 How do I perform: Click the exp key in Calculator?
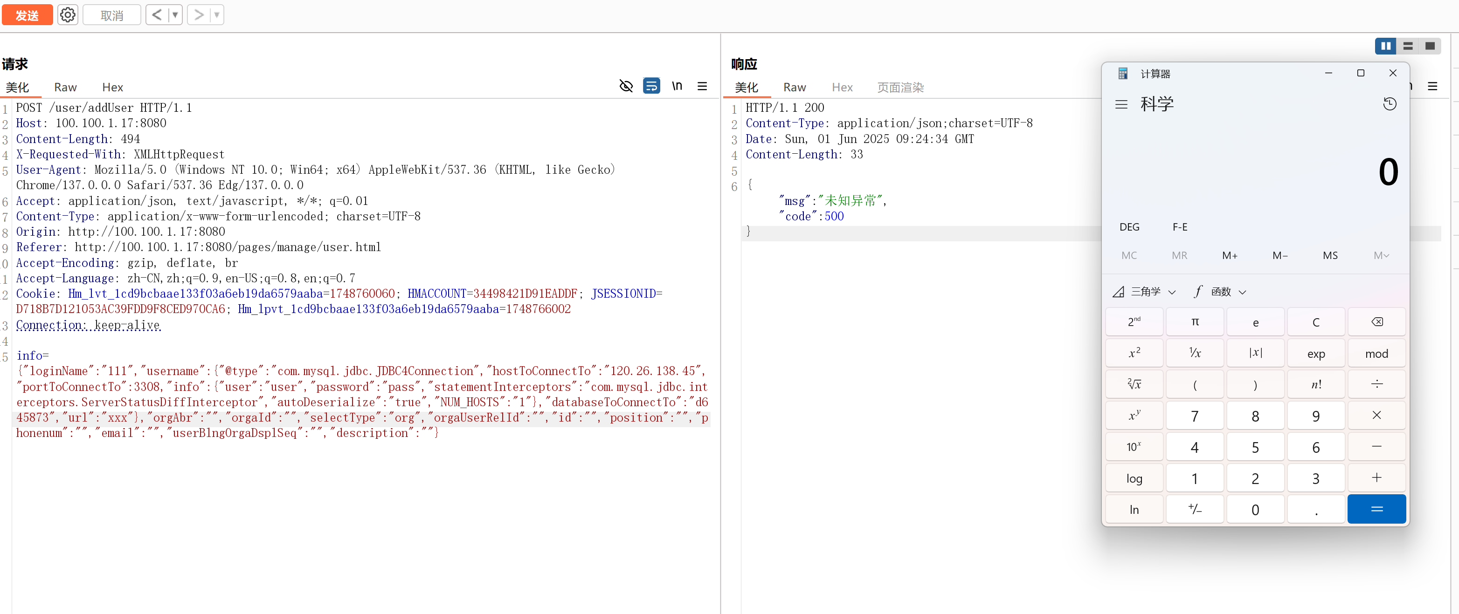pyautogui.click(x=1316, y=353)
